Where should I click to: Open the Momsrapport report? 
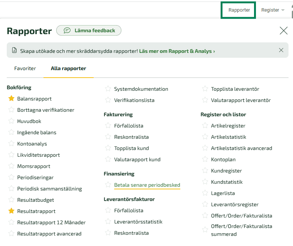[34, 166]
